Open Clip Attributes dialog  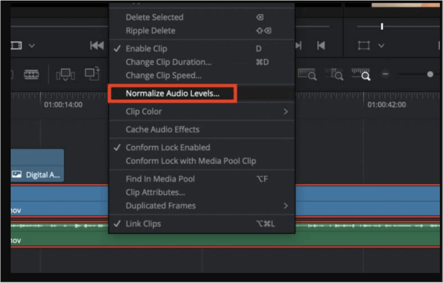click(x=201, y=192)
